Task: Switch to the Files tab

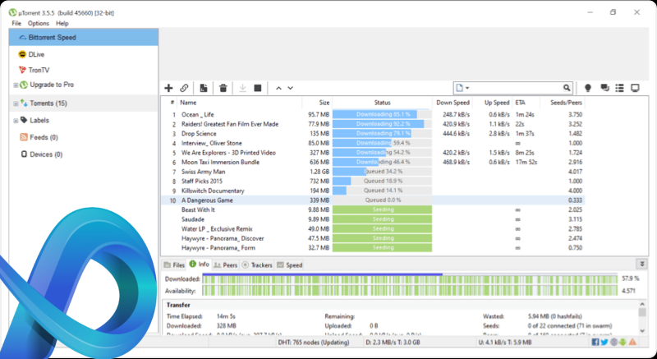Action: coord(174,265)
